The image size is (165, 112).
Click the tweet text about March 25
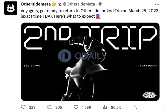click(89, 14)
